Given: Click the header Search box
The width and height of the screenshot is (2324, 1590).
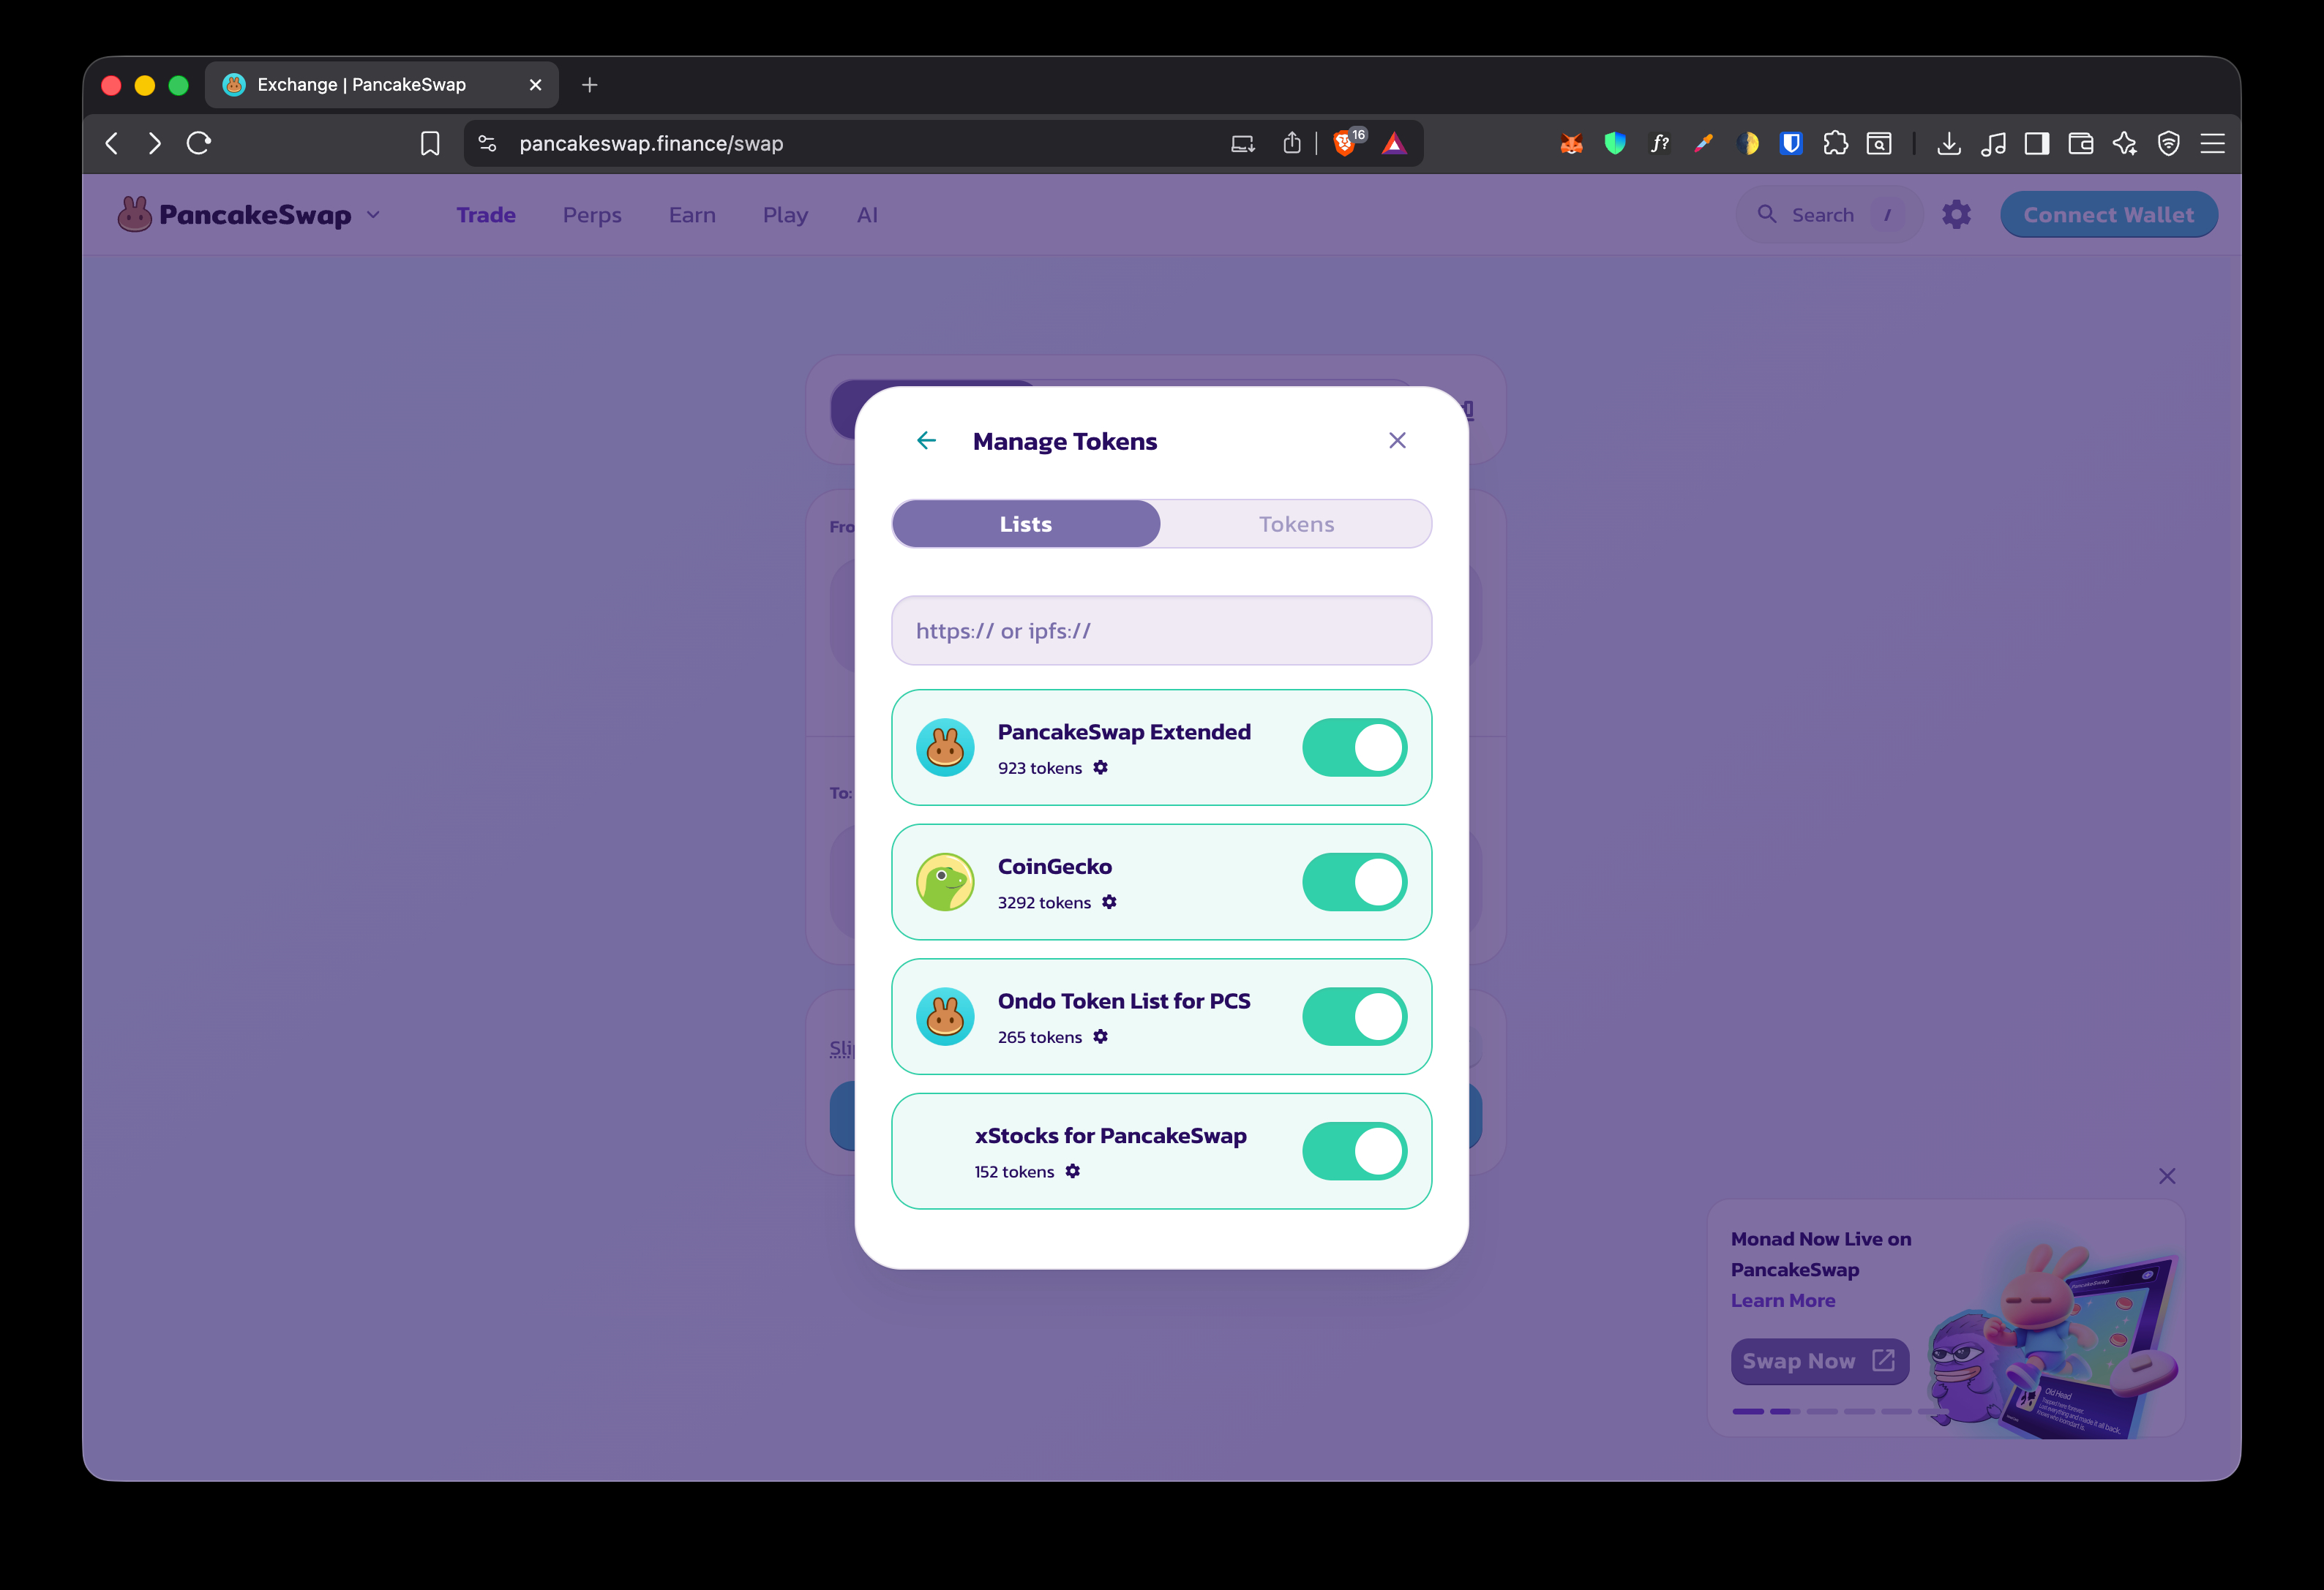Looking at the screenshot, I should tap(1829, 215).
